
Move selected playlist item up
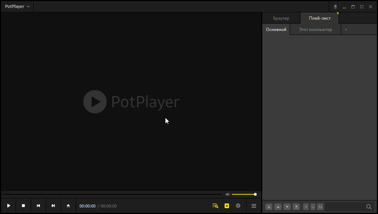(x=278, y=207)
